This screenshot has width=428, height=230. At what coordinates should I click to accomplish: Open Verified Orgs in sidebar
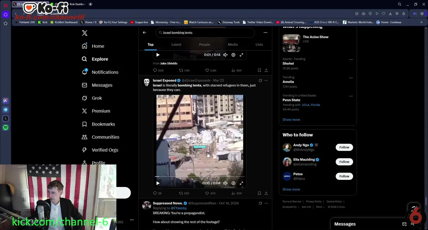[100, 150]
